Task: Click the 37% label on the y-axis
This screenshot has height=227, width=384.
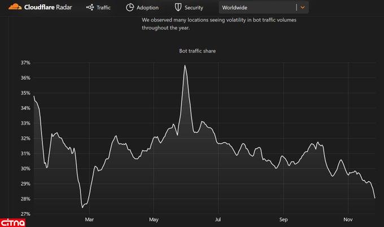Action: [x=25, y=63]
